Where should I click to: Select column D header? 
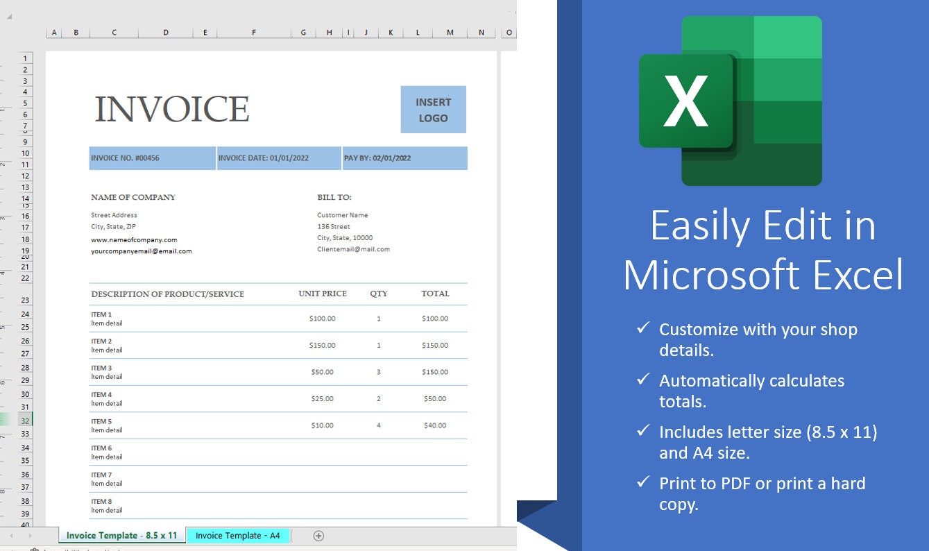coord(166,33)
